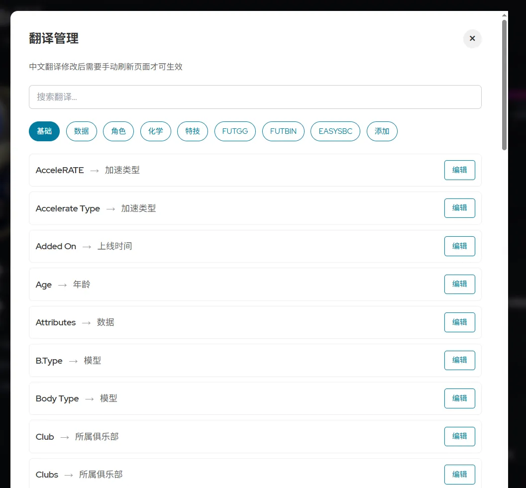Click the AcceleRATE source text

click(x=60, y=171)
